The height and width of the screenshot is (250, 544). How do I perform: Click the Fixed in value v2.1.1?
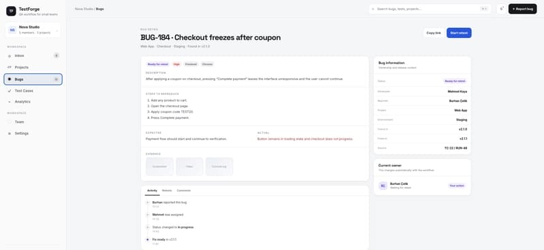[x=463, y=139]
